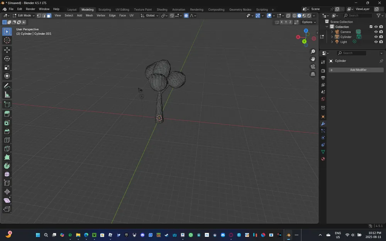Select the Extrude Region tool
Screen dimensions: 386x241
[7, 114]
